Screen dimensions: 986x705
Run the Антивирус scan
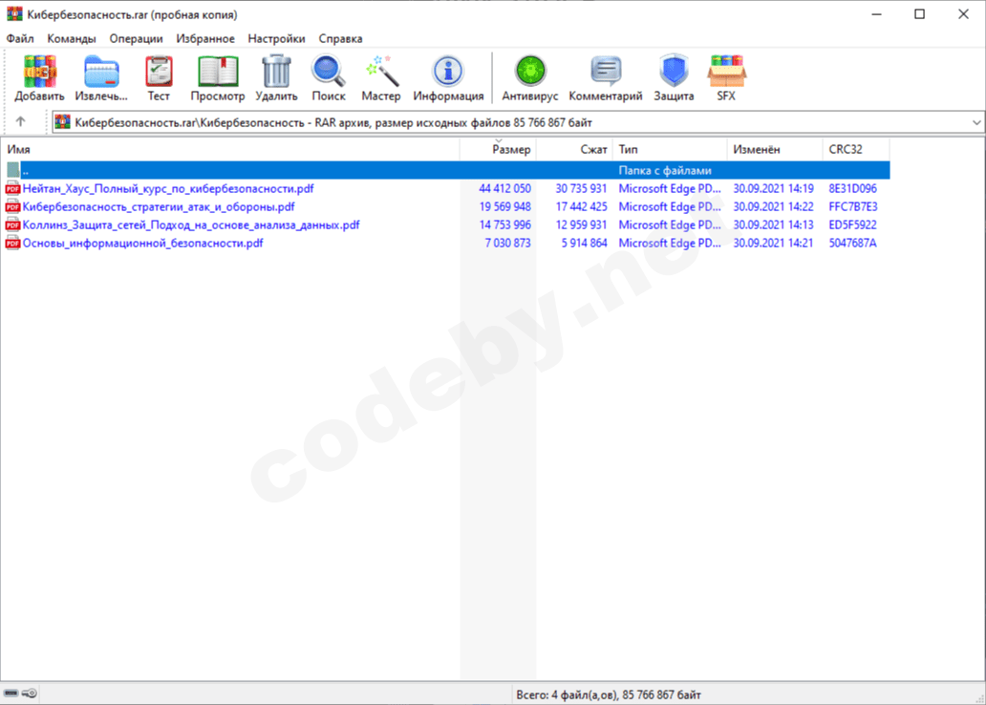(x=530, y=78)
